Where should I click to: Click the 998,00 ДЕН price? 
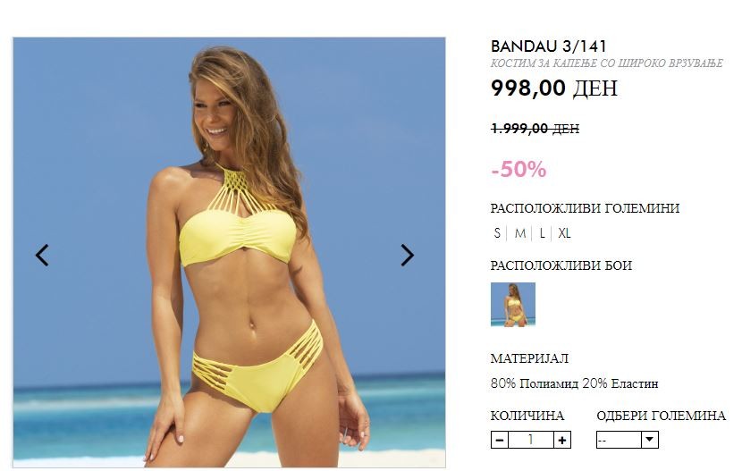[554, 88]
